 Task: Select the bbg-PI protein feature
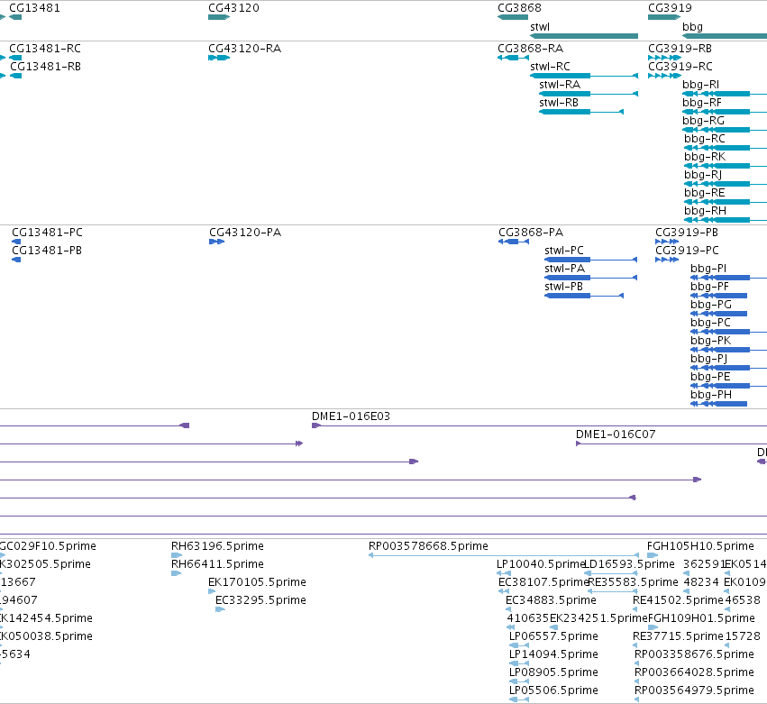point(708,269)
